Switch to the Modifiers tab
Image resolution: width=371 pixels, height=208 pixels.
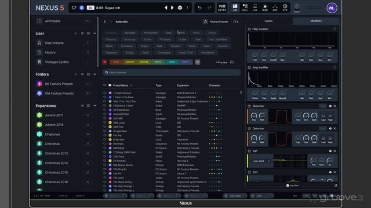point(316,21)
